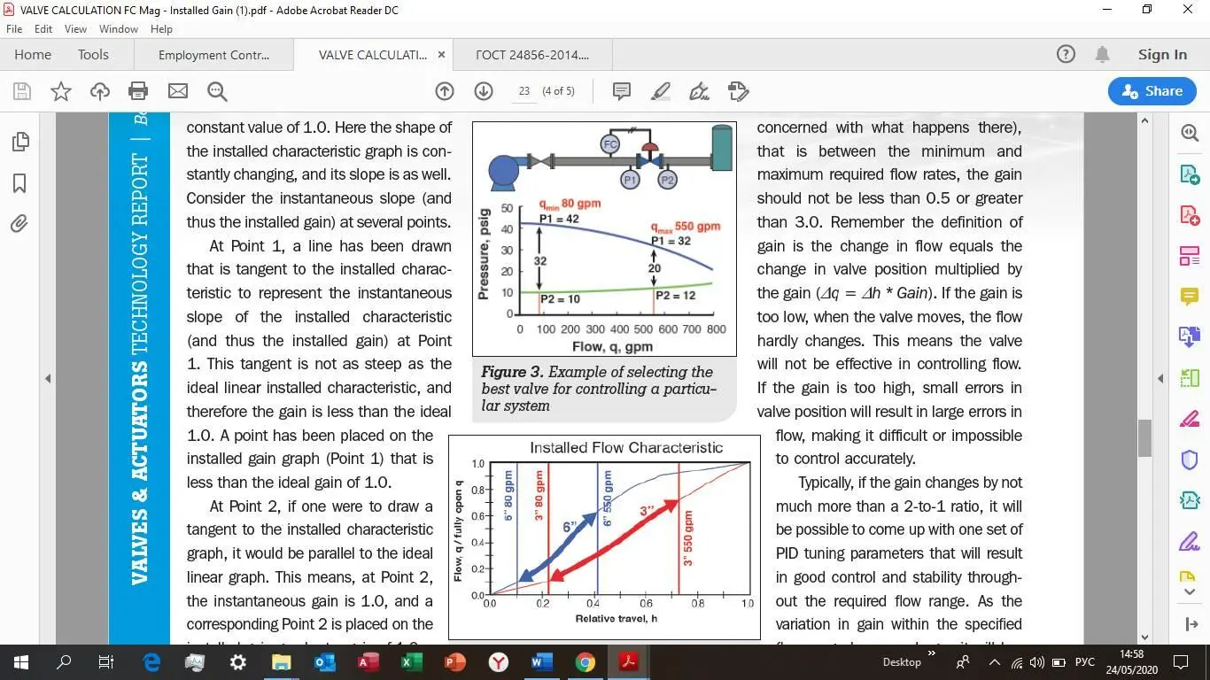1210x680 pixels.
Task: Open page thumbnails panel
Action: pos(19,142)
